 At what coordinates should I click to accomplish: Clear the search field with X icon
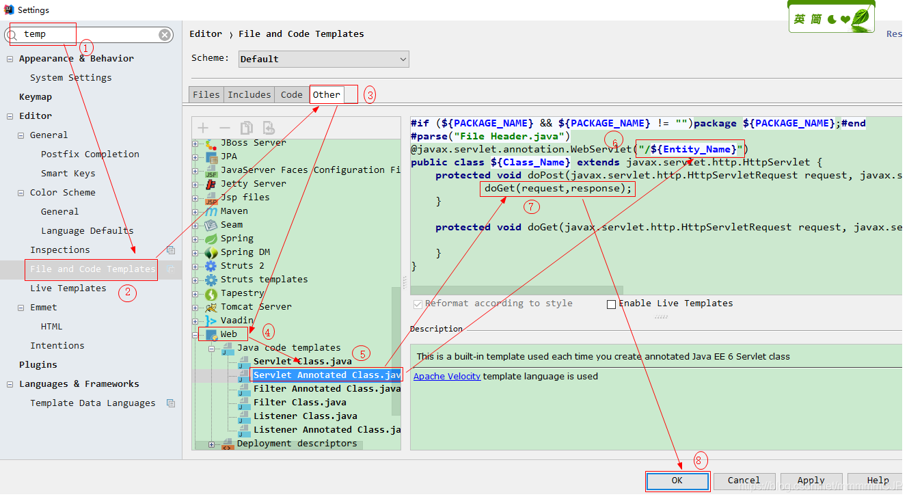pyautogui.click(x=165, y=35)
